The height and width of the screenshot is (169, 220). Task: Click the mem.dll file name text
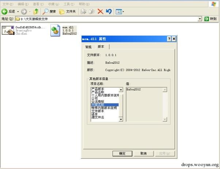(x=68, y=27)
